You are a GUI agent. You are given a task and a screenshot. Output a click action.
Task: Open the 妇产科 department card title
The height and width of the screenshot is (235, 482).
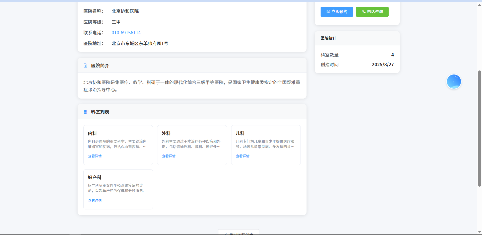click(95, 178)
